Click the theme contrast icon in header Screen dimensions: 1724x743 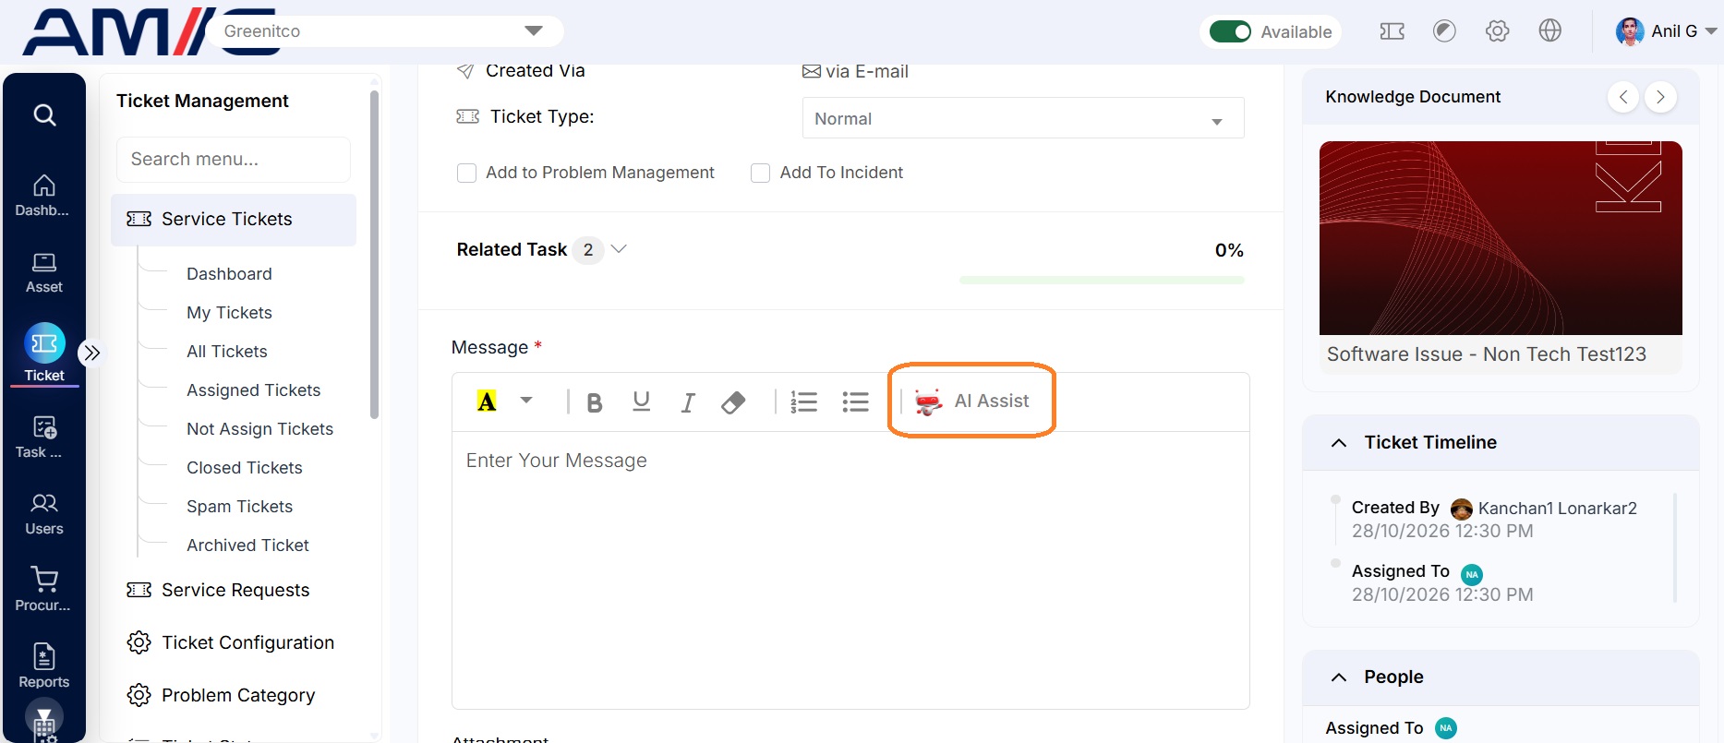[x=1444, y=31]
